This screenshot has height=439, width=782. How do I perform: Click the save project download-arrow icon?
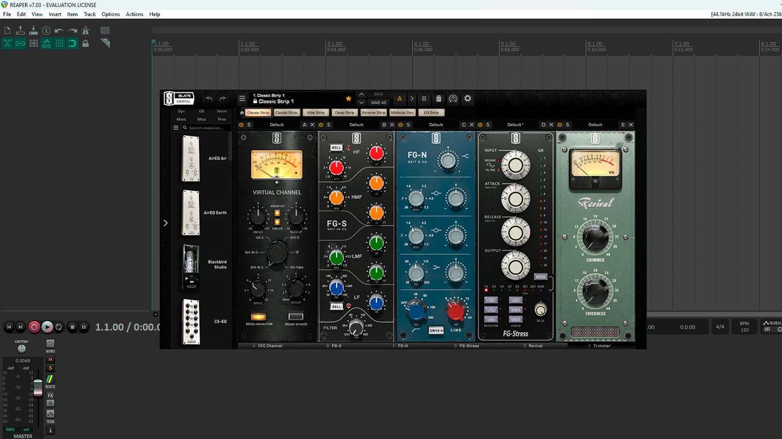[x=33, y=30]
